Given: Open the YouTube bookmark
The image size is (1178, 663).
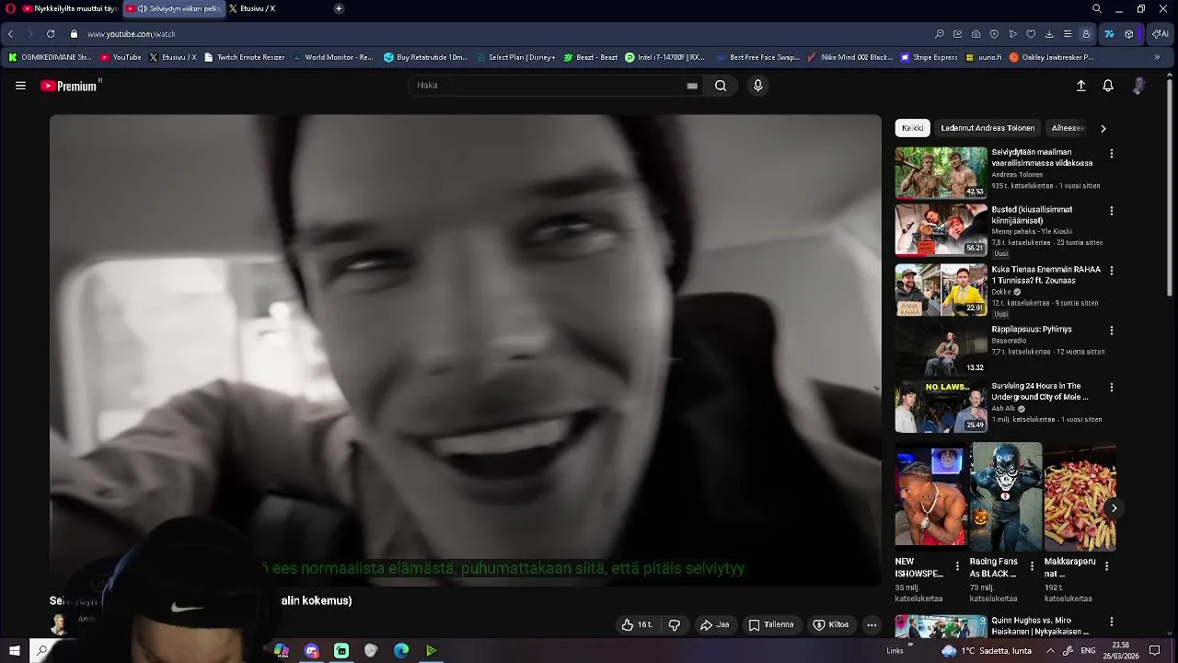Looking at the screenshot, I should 121,57.
